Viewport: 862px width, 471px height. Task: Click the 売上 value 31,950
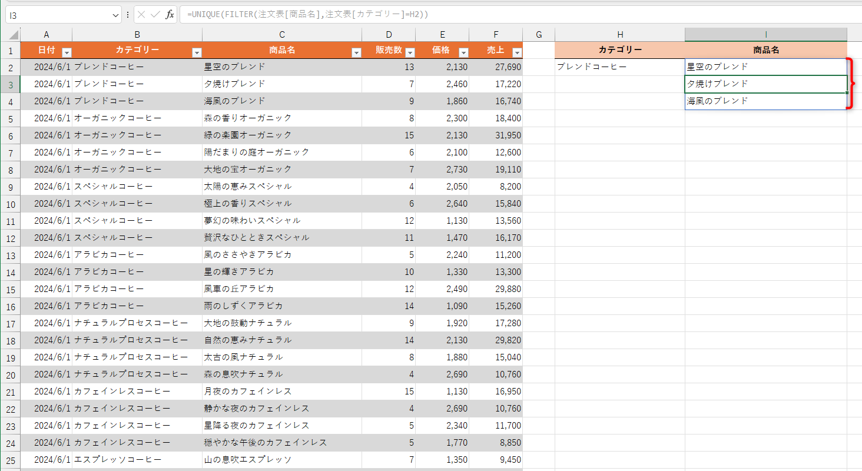point(496,135)
